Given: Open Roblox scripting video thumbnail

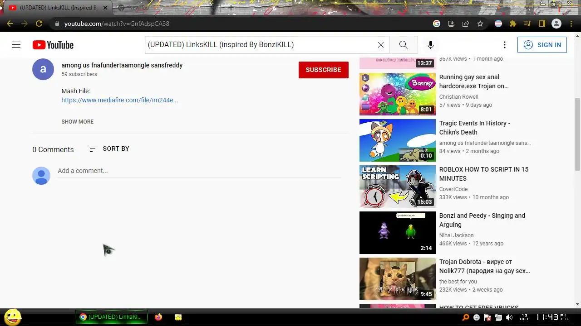Looking at the screenshot, I should tap(397, 187).
